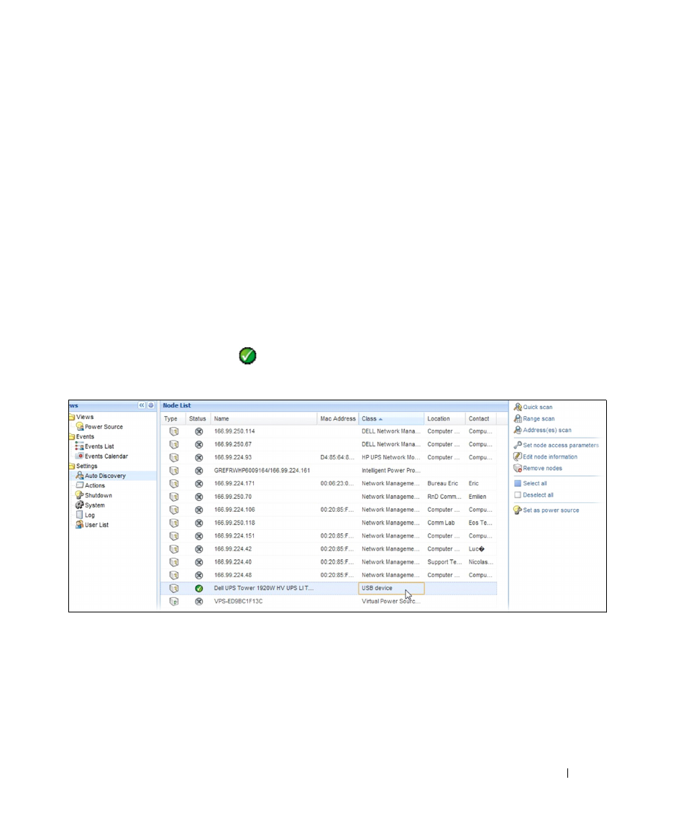Click the Events List icon
The image size is (686, 823).
click(80, 446)
